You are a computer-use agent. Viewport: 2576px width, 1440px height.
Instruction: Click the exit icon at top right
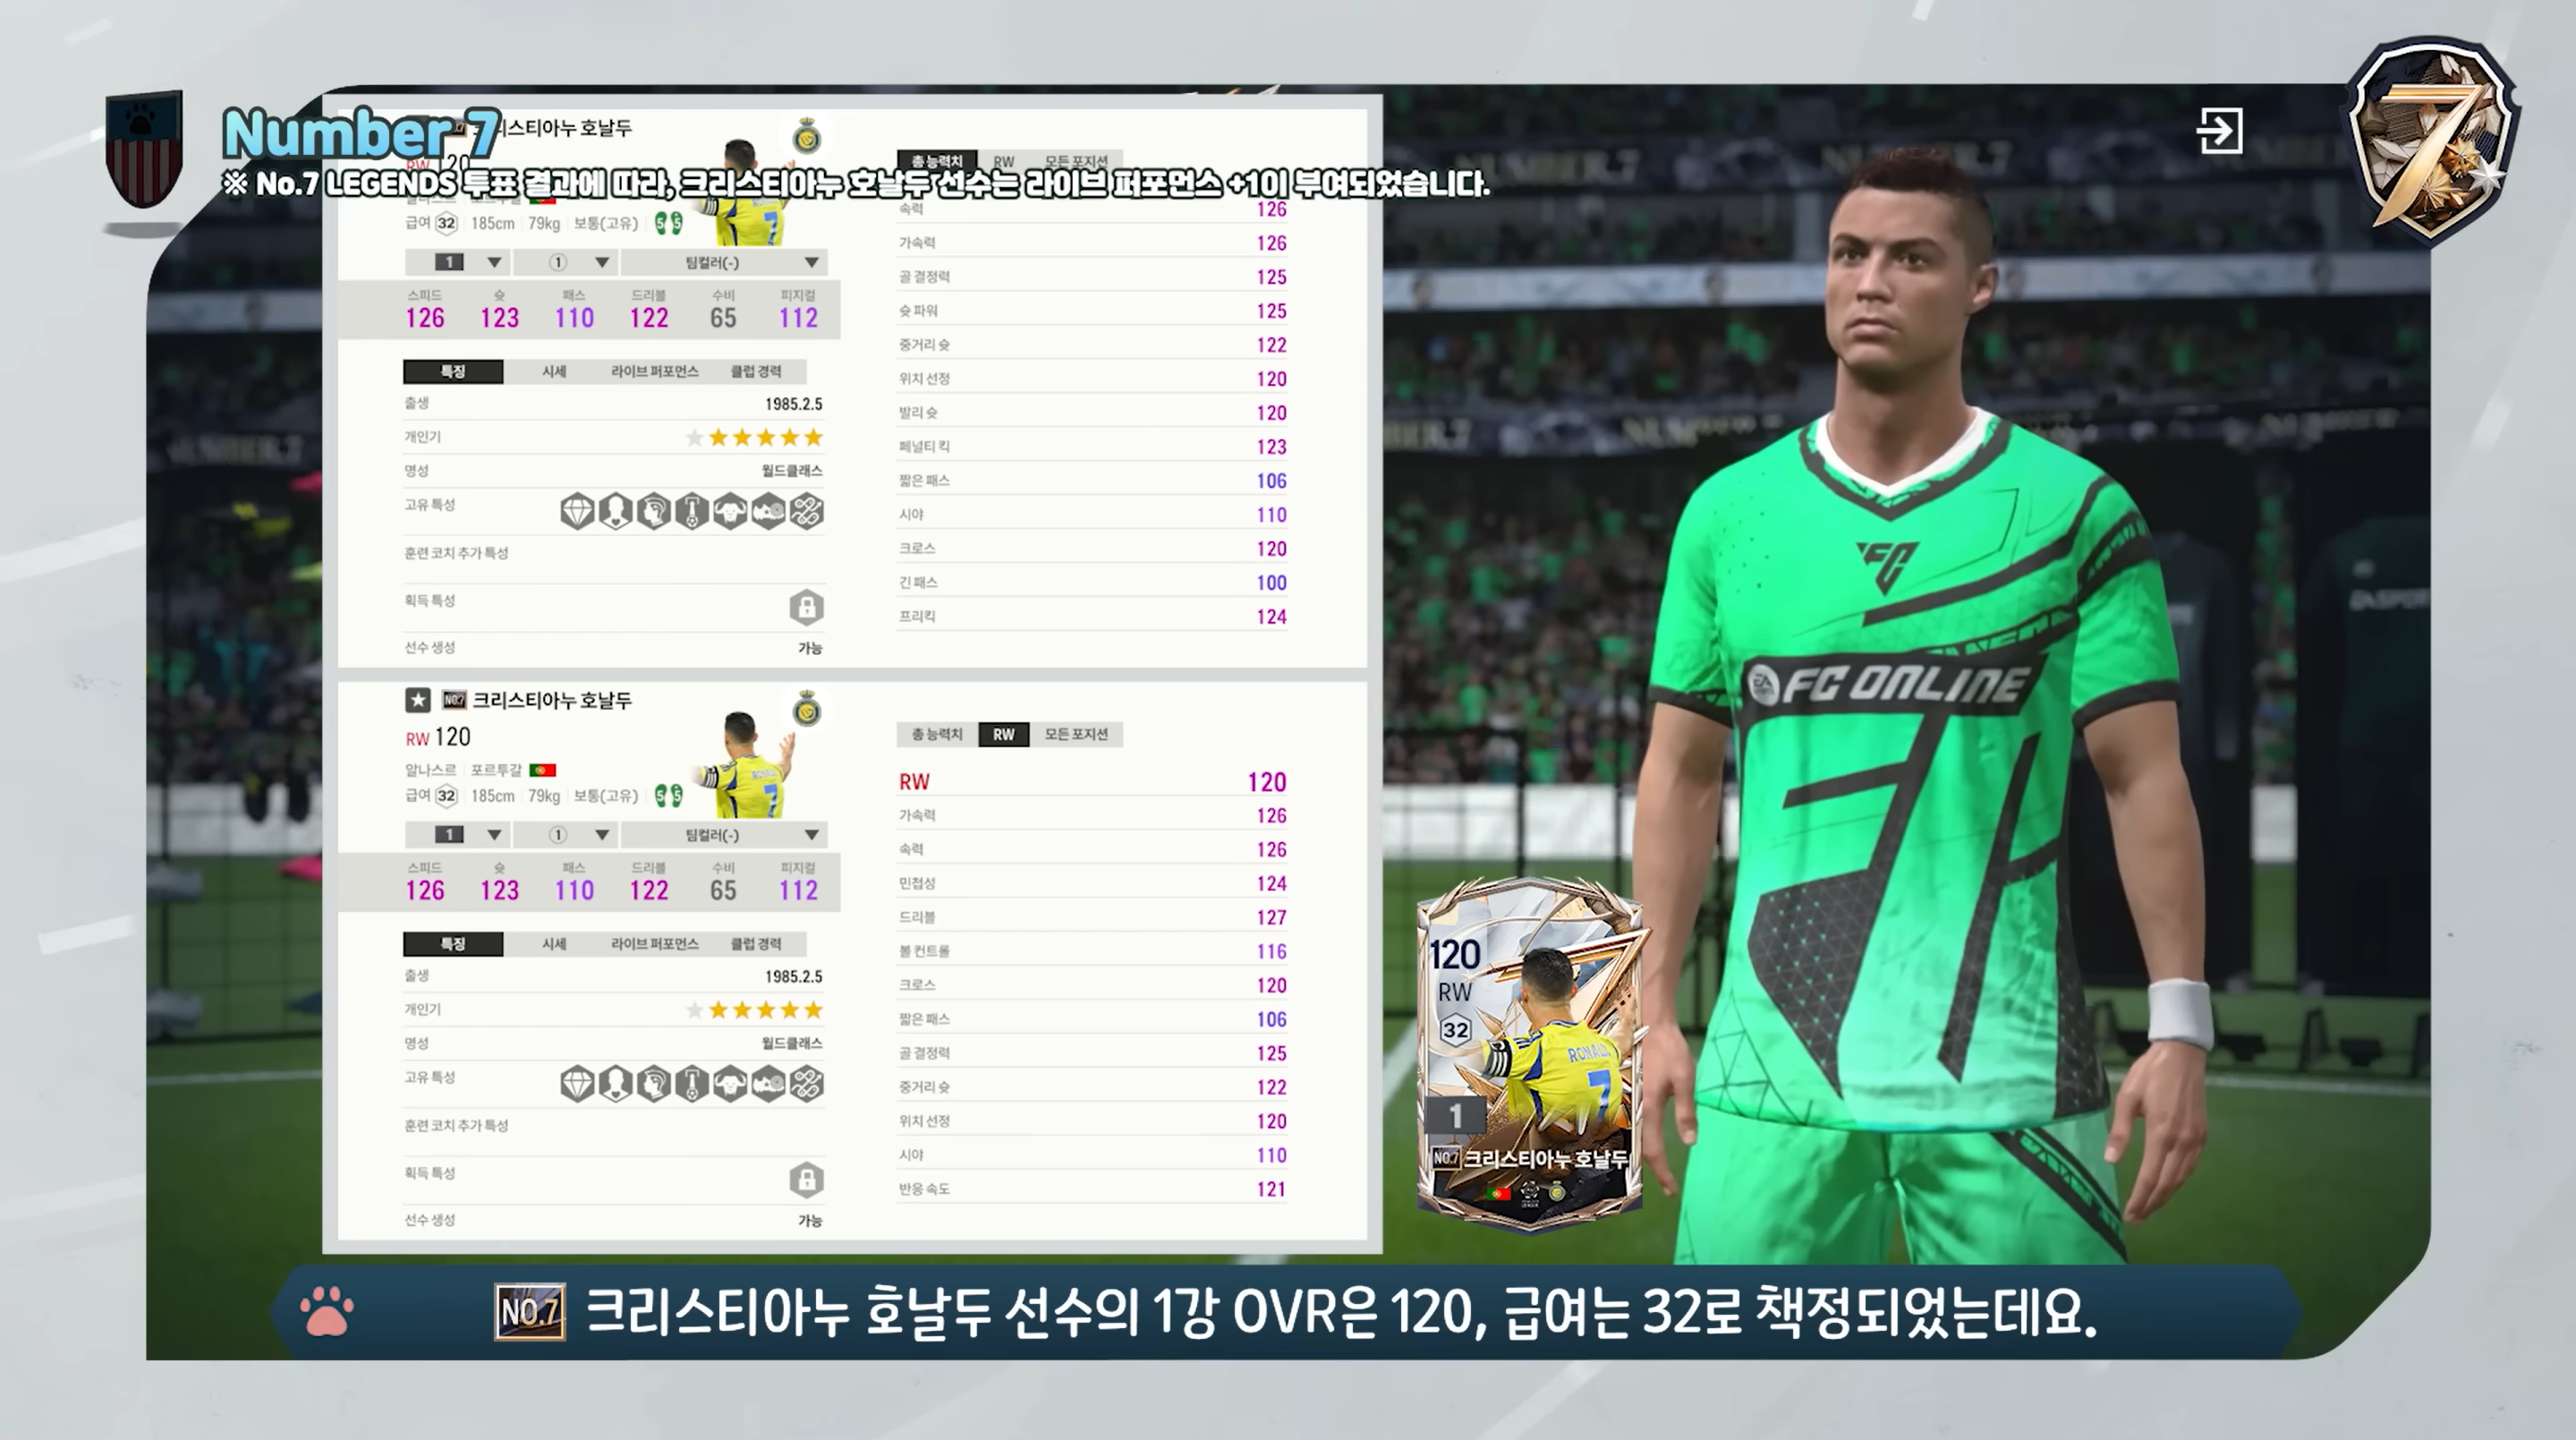coord(2219,131)
